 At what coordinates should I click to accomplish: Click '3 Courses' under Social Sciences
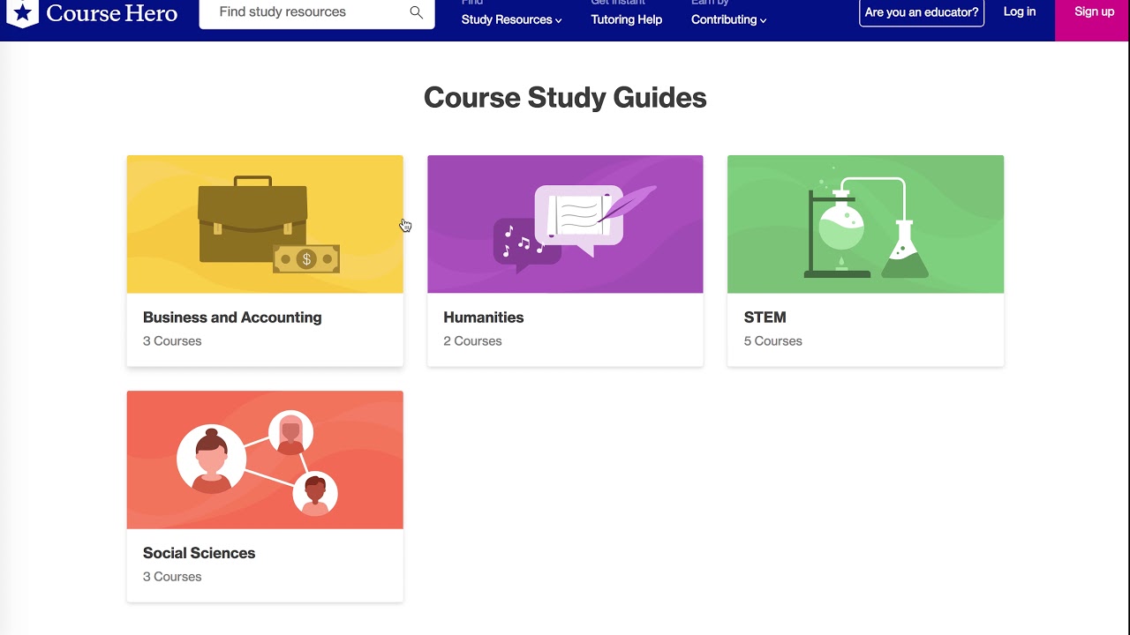click(172, 577)
